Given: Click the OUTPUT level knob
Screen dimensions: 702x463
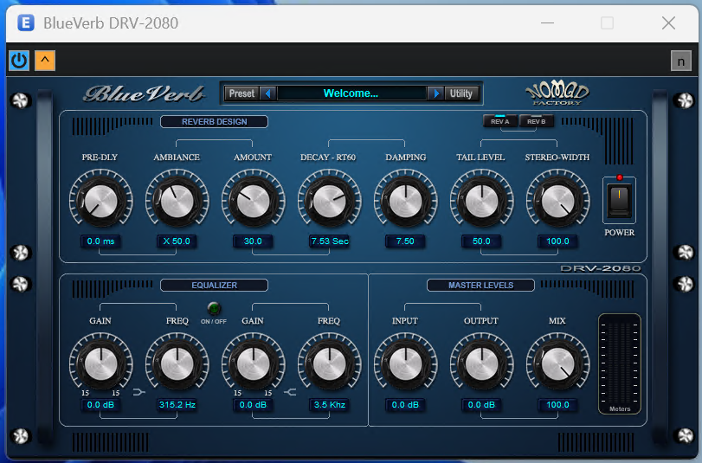Looking at the screenshot, I should [x=482, y=364].
